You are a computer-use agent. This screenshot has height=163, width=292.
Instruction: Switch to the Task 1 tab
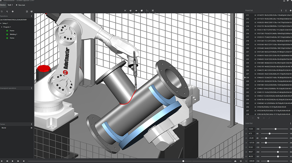[x=10, y=5]
